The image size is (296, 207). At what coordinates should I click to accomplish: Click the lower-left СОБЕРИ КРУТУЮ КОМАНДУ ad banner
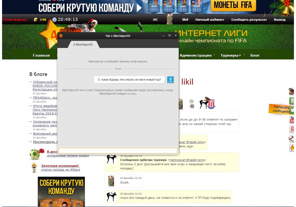(61, 191)
